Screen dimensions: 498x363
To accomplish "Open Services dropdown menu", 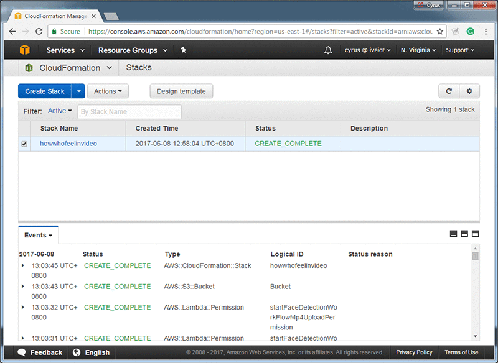I will click(65, 50).
